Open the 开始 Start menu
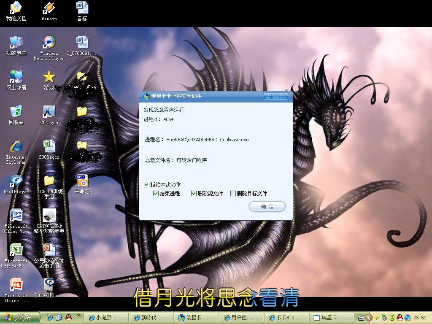The width and height of the screenshot is (432, 324). [20, 318]
